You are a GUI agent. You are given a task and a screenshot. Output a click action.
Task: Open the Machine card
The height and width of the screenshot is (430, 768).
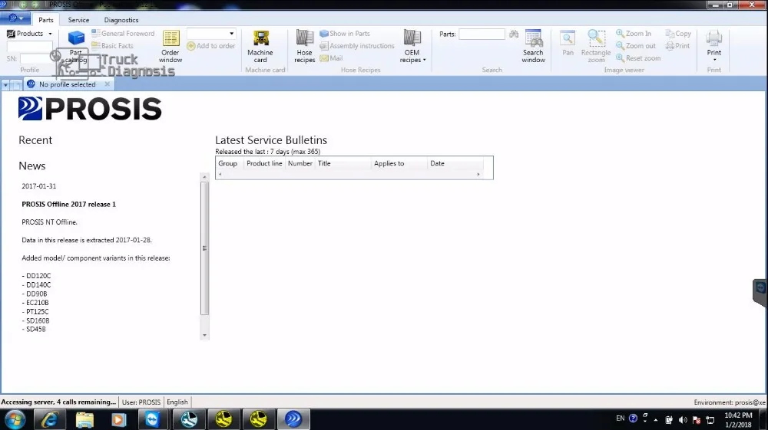click(260, 47)
